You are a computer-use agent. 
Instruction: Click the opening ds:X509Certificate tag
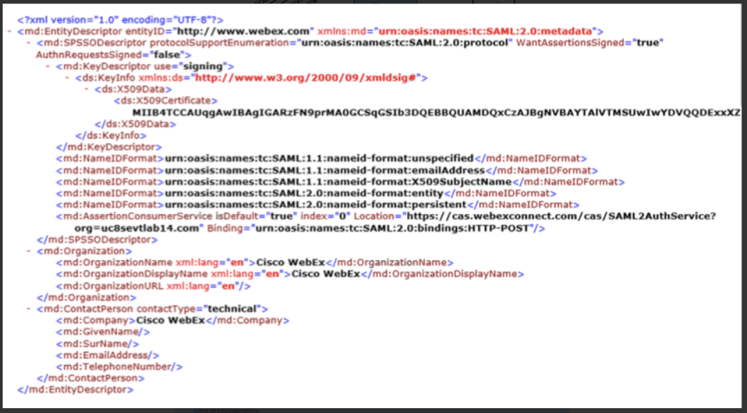(166, 100)
